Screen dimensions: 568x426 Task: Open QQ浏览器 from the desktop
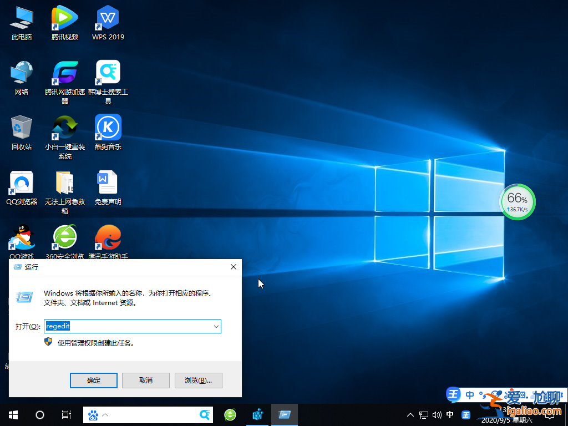21,183
